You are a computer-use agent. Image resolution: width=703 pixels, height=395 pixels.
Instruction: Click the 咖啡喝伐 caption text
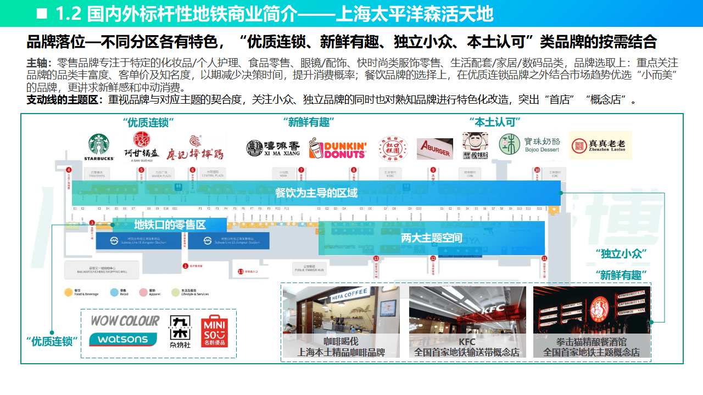[x=341, y=341]
